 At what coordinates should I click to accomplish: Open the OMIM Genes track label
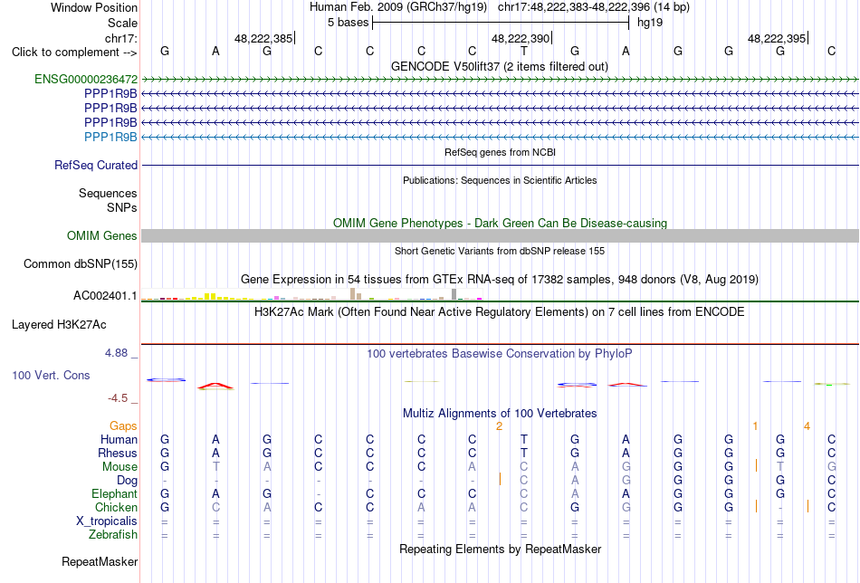click(102, 236)
